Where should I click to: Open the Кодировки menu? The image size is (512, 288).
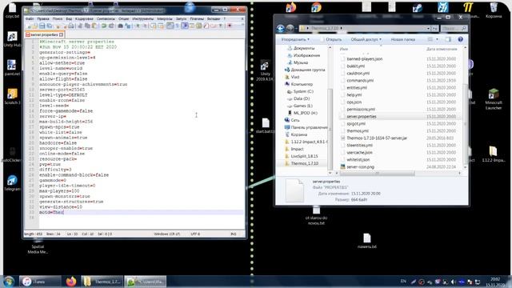click(84, 19)
